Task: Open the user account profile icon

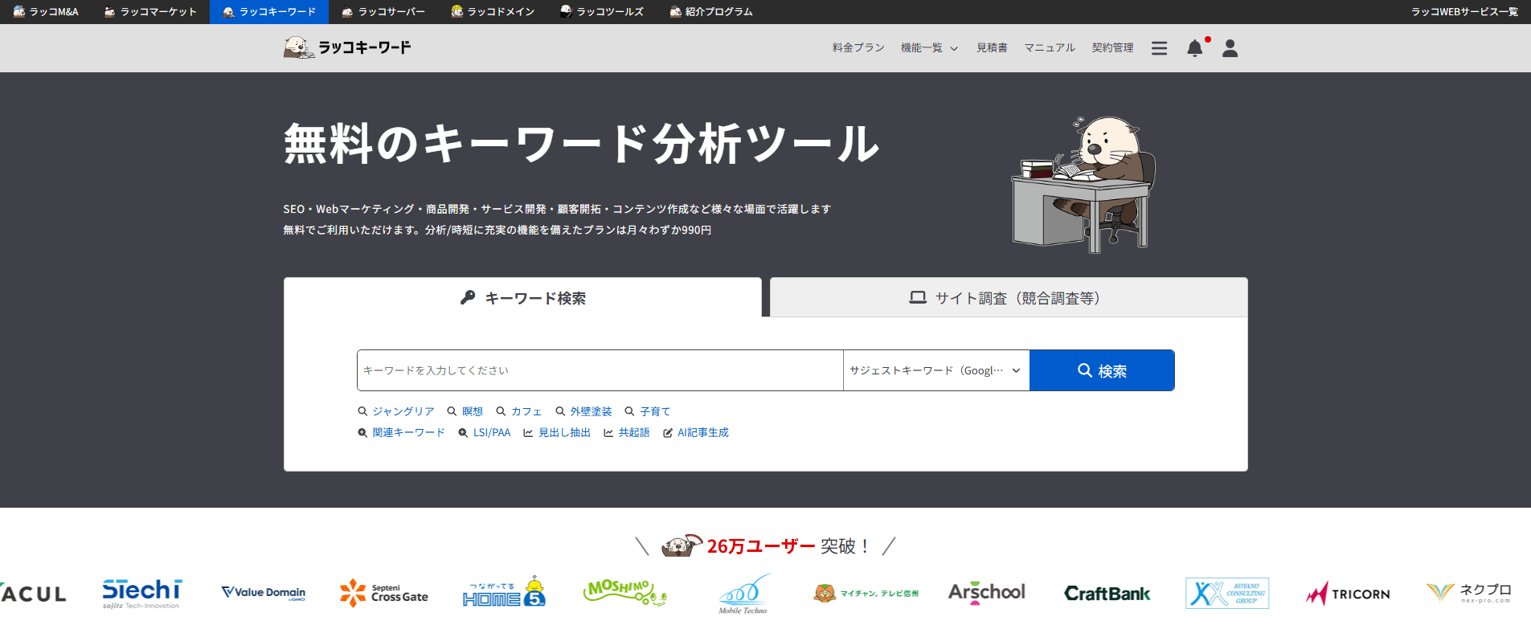Action: [x=1230, y=48]
